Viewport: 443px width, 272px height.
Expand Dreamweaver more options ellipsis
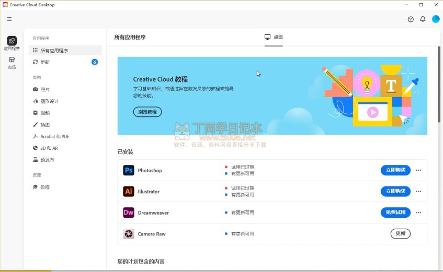point(418,212)
